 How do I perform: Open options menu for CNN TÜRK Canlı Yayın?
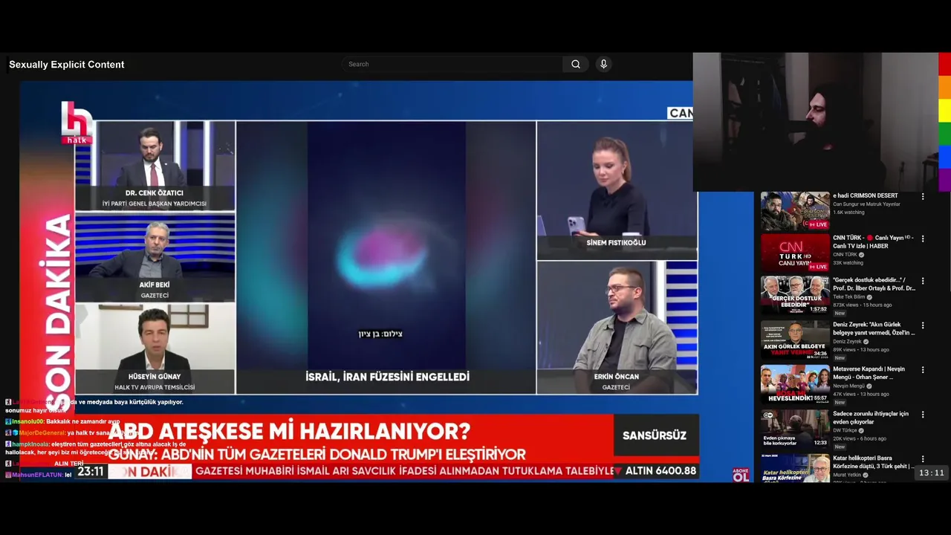tap(923, 239)
